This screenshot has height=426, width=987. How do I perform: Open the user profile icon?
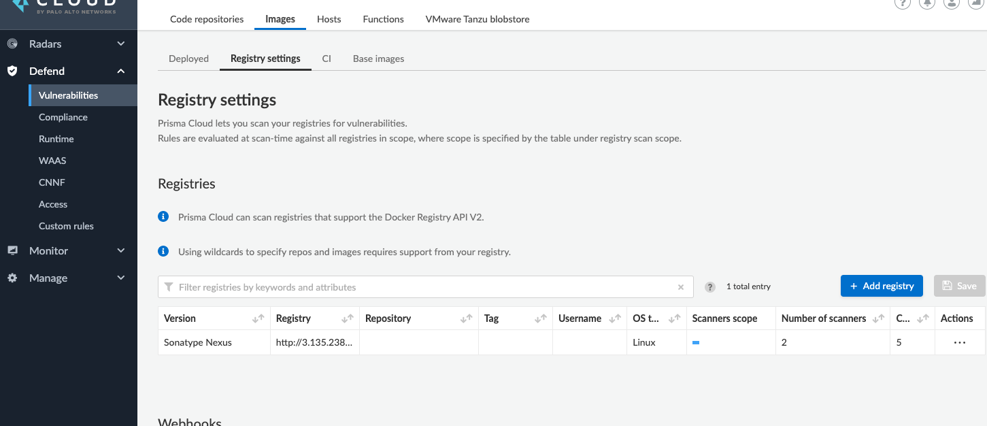pos(952,3)
